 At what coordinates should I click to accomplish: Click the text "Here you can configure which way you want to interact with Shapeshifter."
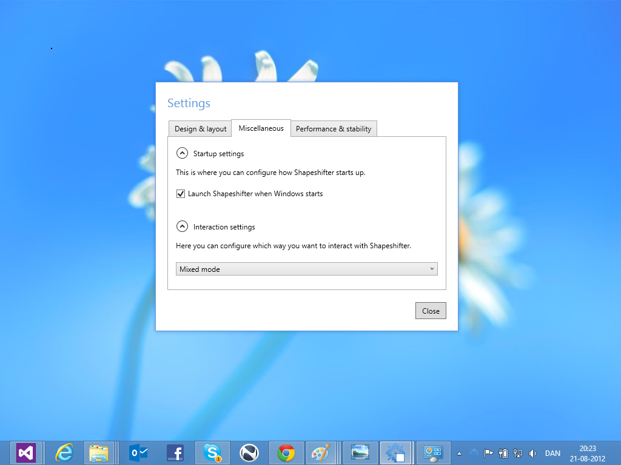pyautogui.click(x=294, y=246)
